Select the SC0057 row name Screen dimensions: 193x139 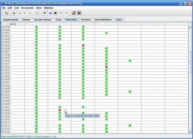pos(6,82)
